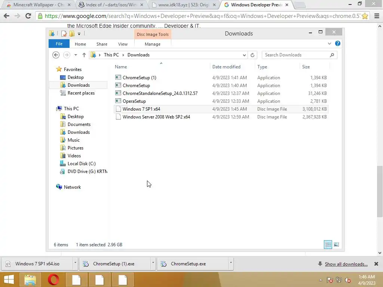Go up one folder level with Up arrow
This screenshot has width=383, height=287.
pos(84,55)
